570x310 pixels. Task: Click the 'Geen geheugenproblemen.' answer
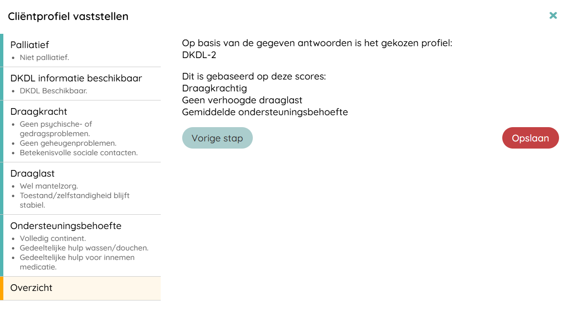pos(68,143)
